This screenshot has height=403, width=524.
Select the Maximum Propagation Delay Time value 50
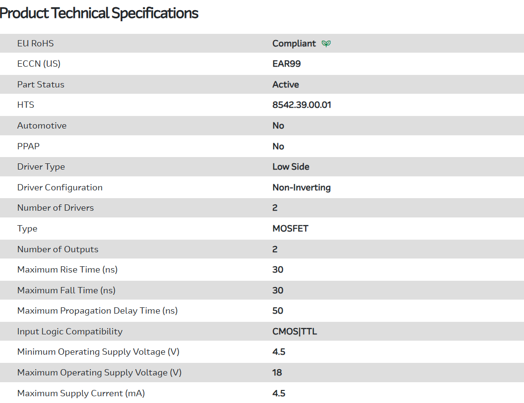pos(278,311)
